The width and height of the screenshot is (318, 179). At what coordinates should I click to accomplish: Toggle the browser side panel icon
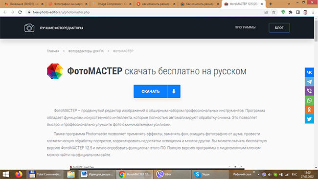(298, 12)
